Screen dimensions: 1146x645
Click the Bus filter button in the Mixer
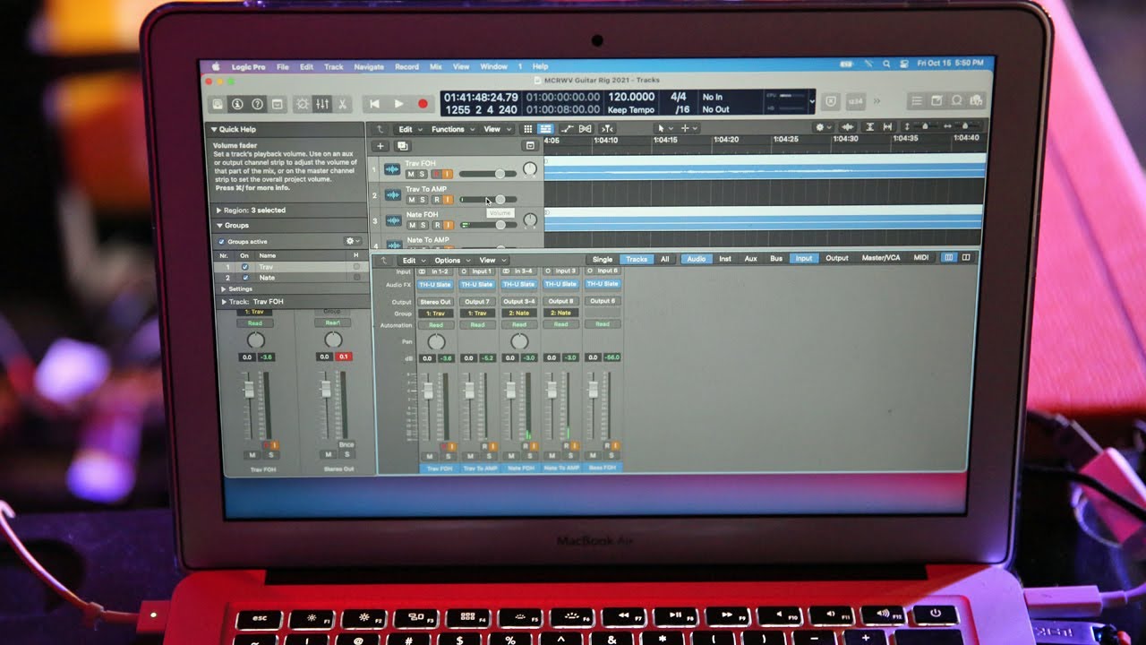[x=776, y=259]
